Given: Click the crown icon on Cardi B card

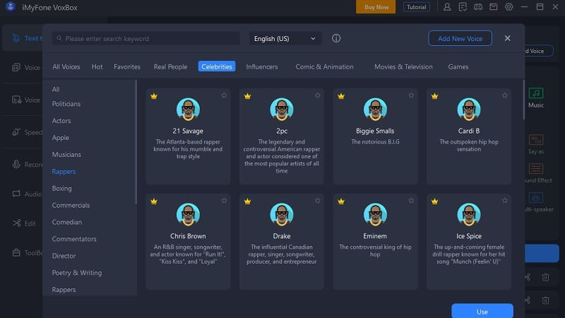Looking at the screenshot, I should pyautogui.click(x=434, y=96).
